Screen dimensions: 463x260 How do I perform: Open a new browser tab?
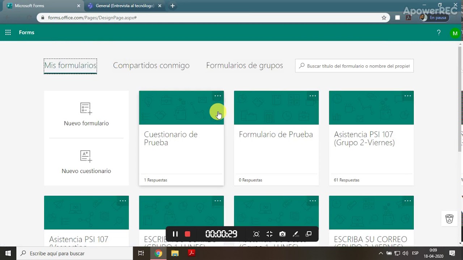[x=173, y=6]
